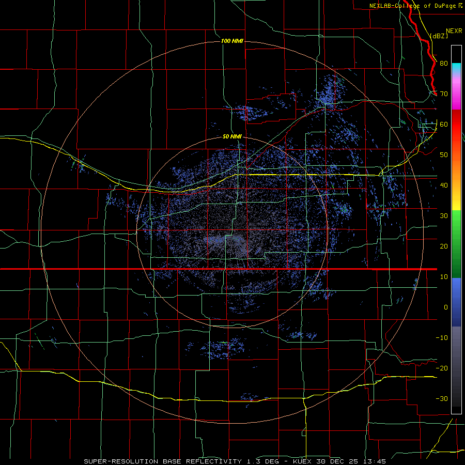Viewport: 465px width, 465px height.
Task: Click the 10 value on the dBZ scale
Action: (x=444, y=277)
